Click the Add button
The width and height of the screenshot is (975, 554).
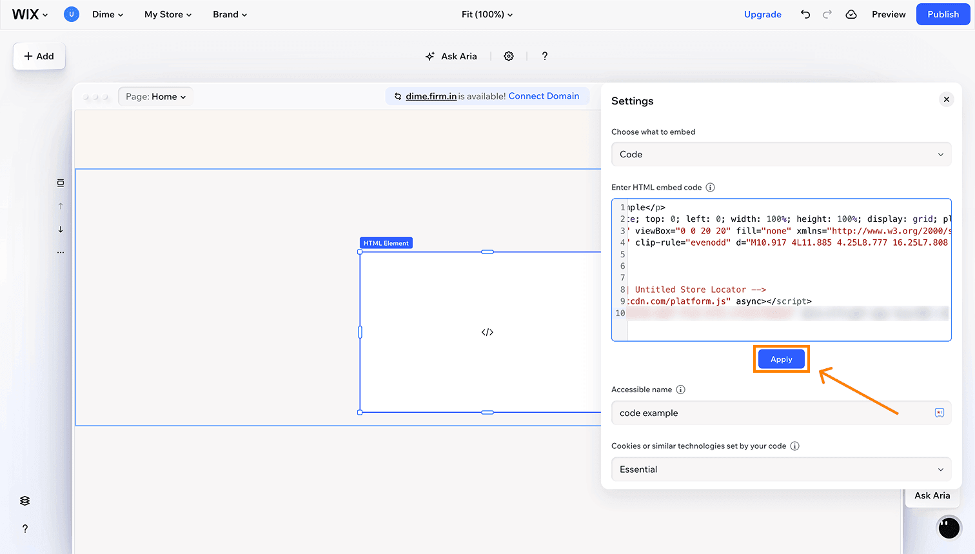click(x=39, y=56)
